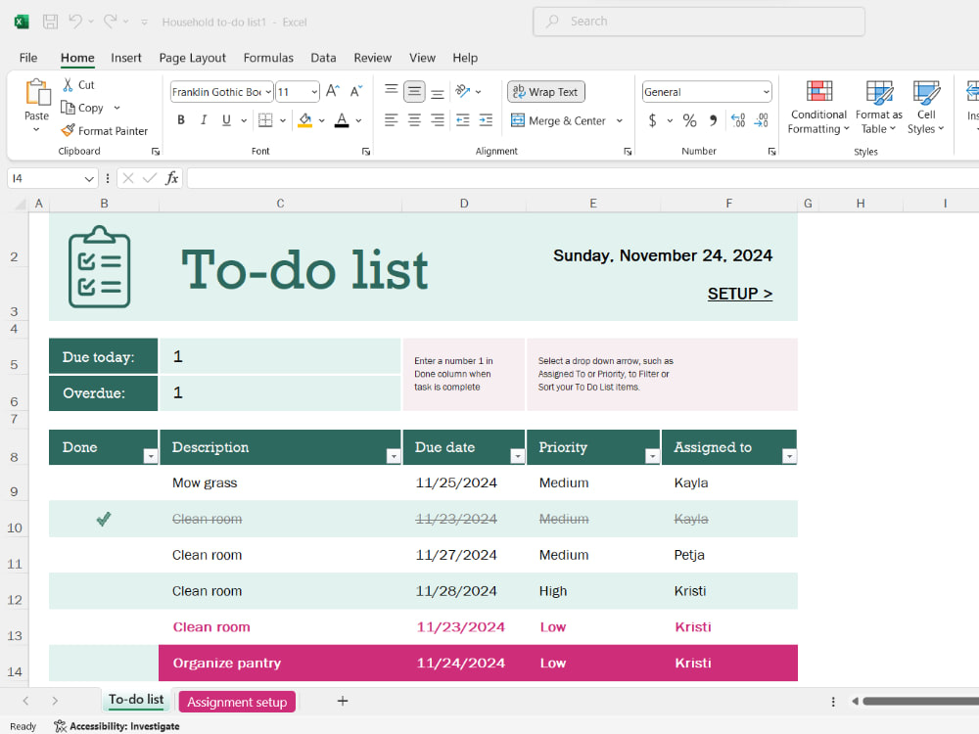Open the Insert Function fx icon

(171, 178)
